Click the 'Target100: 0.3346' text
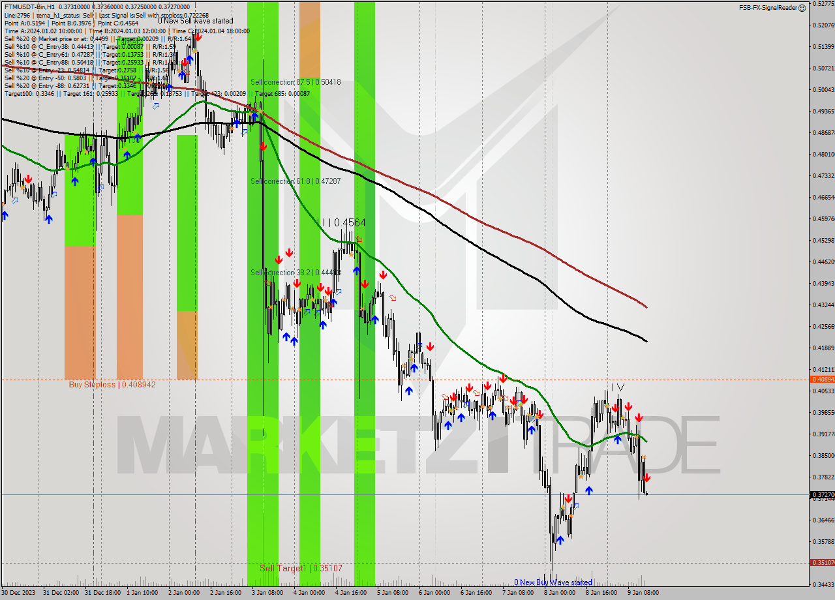 [29, 93]
